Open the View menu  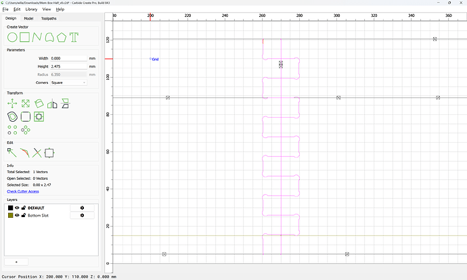[47, 9]
